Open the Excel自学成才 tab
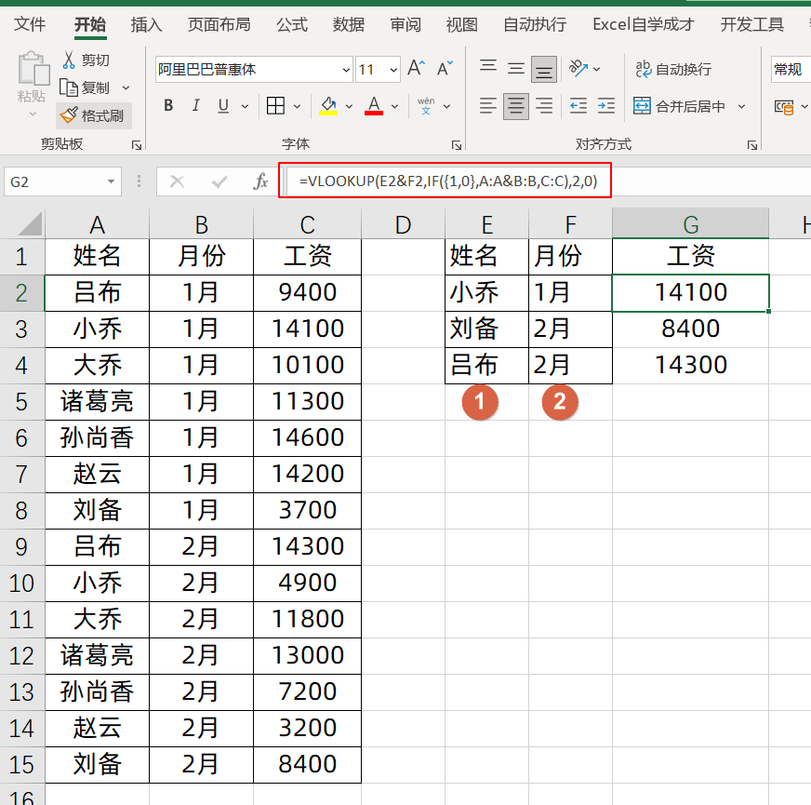The image size is (811, 805). [x=643, y=24]
